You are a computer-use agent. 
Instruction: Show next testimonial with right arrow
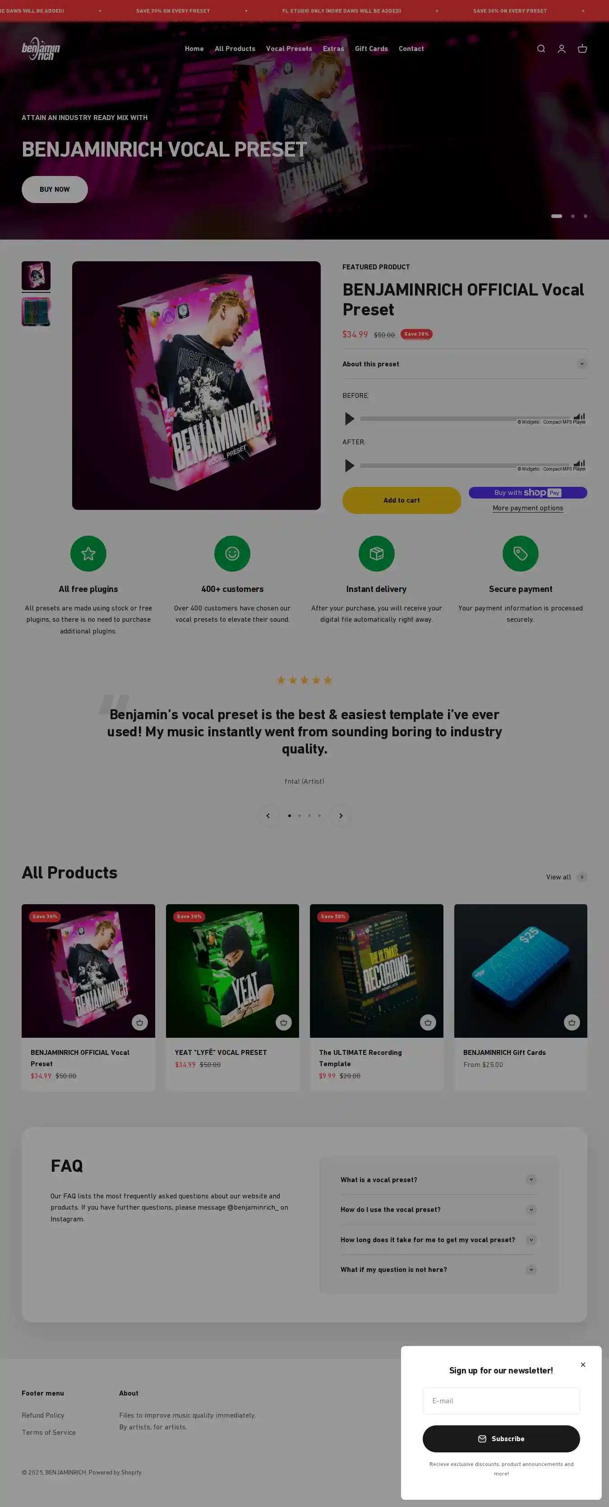(341, 815)
